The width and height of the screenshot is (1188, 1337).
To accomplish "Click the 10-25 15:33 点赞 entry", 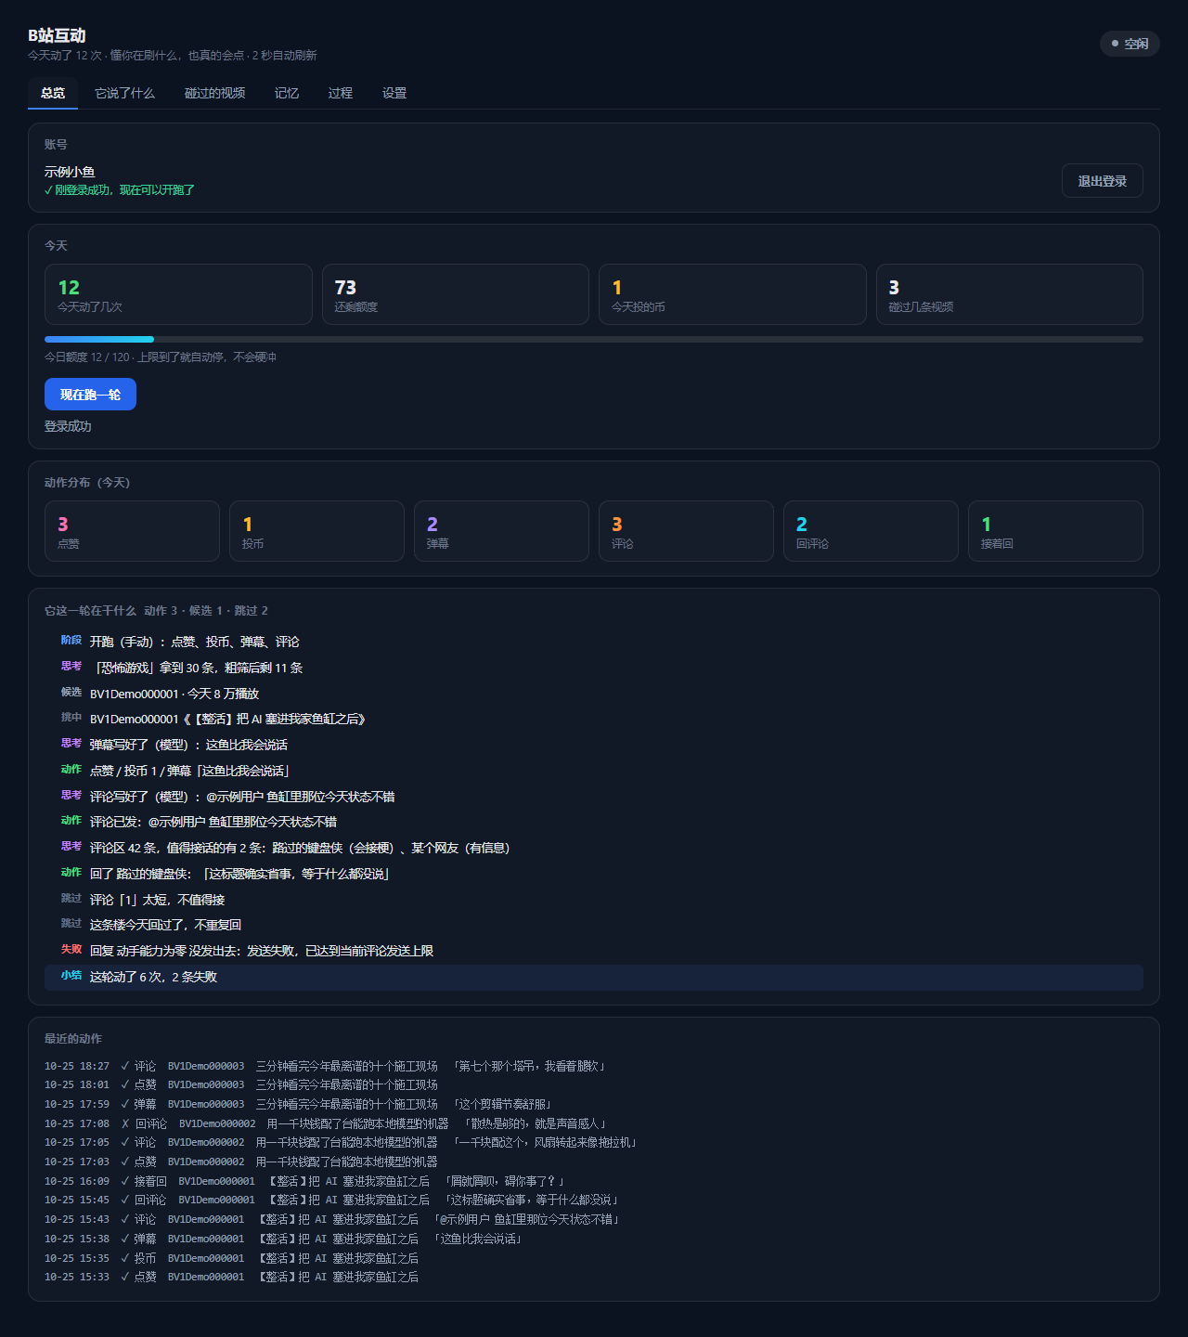I will point(594,1277).
